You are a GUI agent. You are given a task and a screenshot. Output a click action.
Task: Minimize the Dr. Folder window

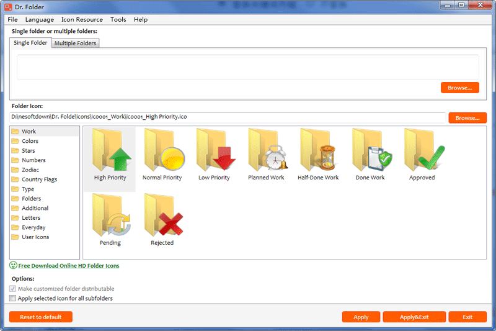(x=447, y=5)
